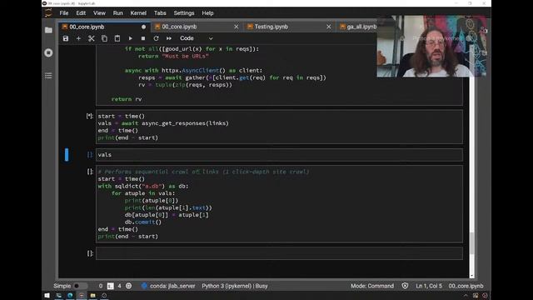Click the blue collapse bar of vals cell
This screenshot has width=533, height=300.
pos(67,155)
